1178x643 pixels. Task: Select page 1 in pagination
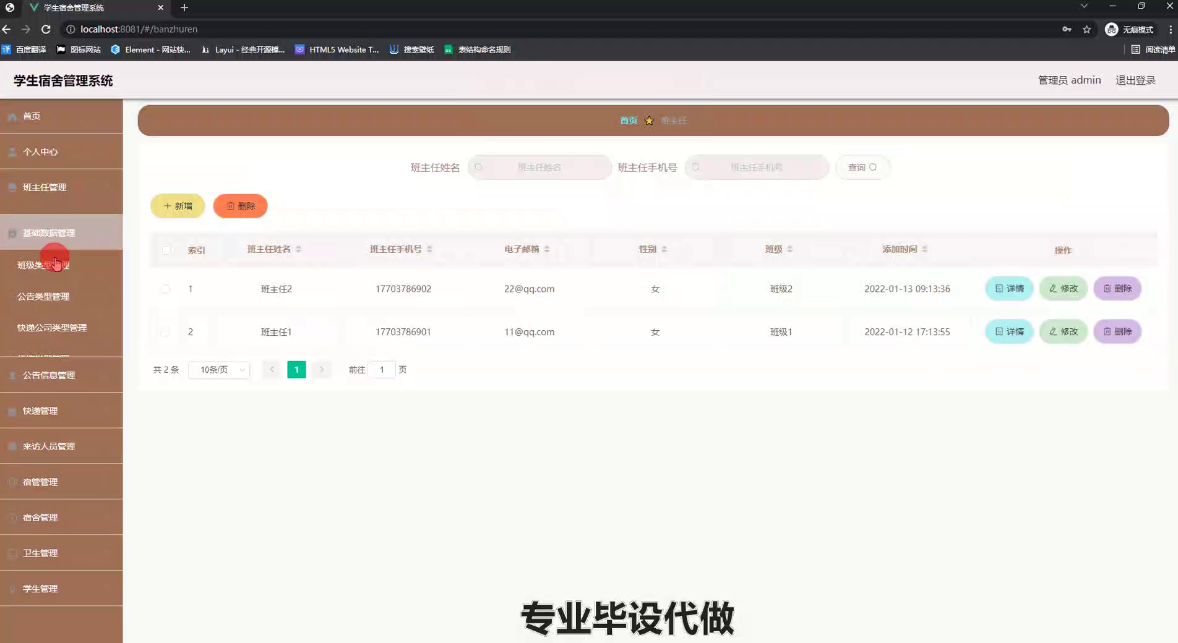[296, 370]
